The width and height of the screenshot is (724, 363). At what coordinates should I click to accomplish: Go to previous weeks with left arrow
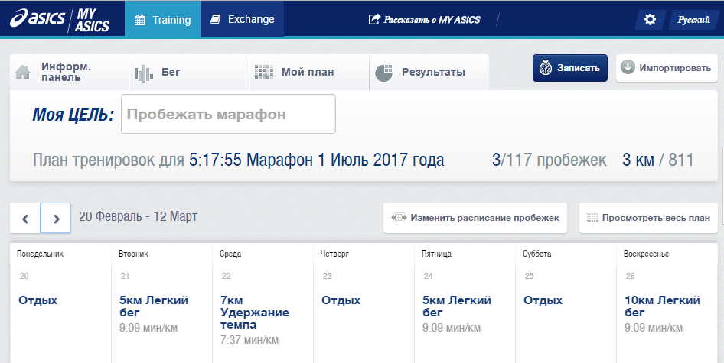coord(25,218)
